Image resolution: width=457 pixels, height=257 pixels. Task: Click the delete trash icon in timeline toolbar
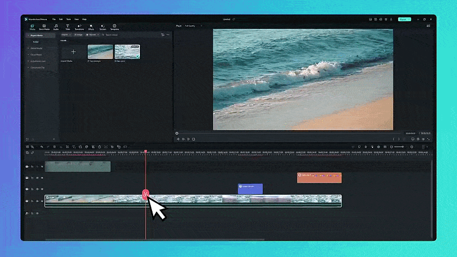pos(54,147)
